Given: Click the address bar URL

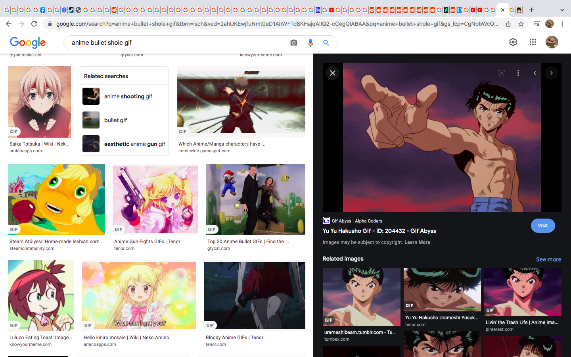Looking at the screenshot, I should tap(277, 24).
